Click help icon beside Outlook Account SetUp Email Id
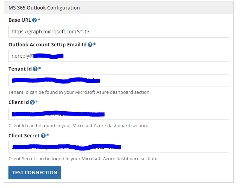The width and height of the screenshot is (241, 188). 90,45
